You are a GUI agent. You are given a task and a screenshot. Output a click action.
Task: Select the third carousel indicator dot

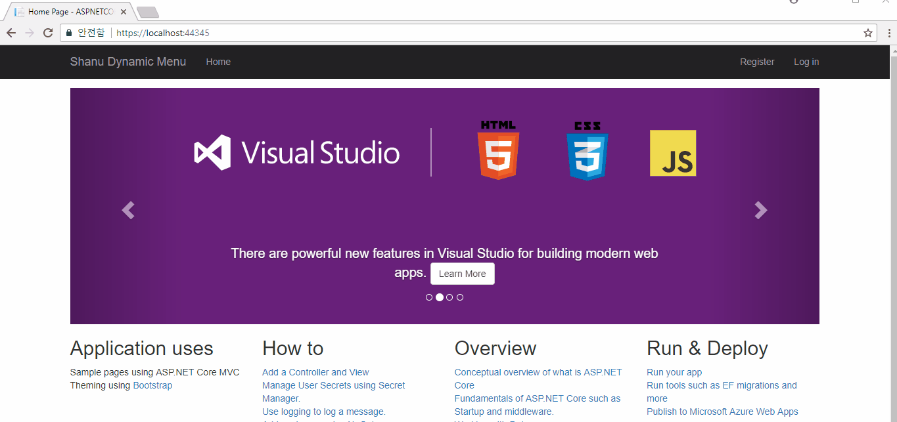coord(449,297)
